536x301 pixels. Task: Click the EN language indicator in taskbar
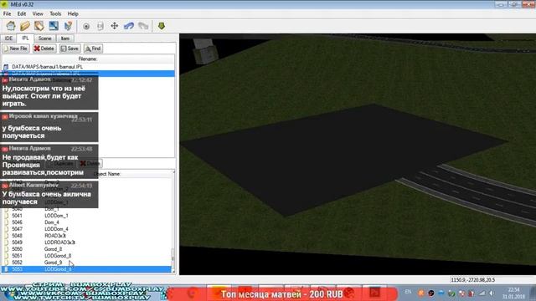point(408,292)
